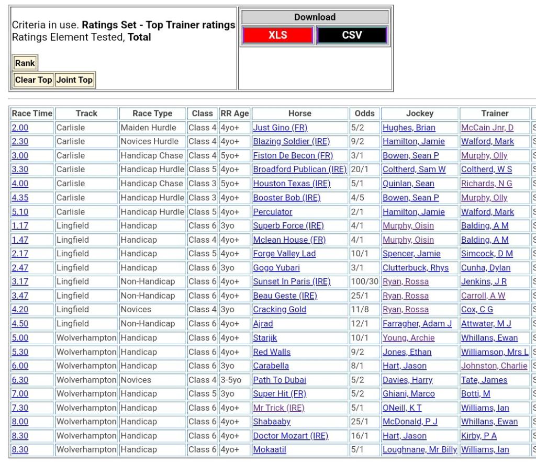Click the 4.35 Carlisle race time

pos(20,198)
